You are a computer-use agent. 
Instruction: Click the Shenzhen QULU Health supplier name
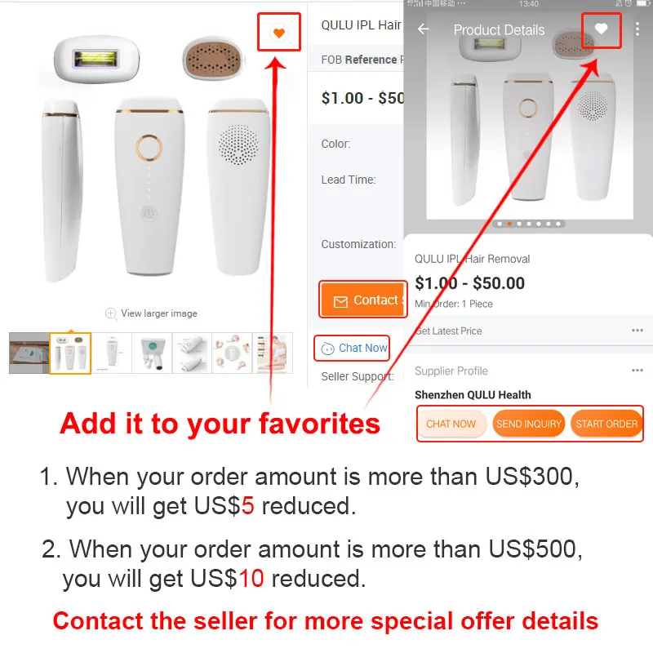coord(473,395)
